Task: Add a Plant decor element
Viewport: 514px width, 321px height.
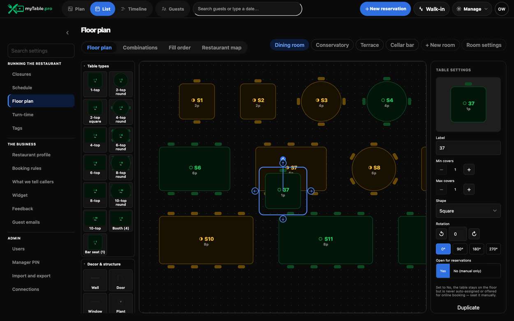Action: coord(121,304)
